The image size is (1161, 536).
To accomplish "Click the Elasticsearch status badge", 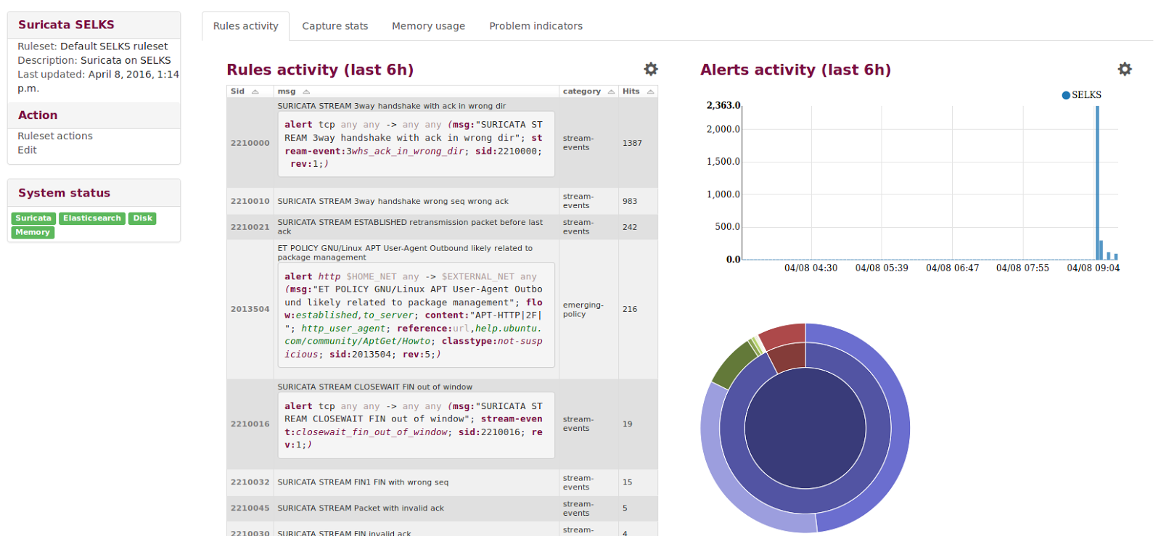I will (92, 218).
